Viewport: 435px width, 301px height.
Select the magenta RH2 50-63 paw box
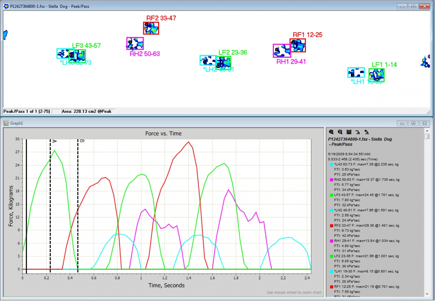tap(134, 43)
